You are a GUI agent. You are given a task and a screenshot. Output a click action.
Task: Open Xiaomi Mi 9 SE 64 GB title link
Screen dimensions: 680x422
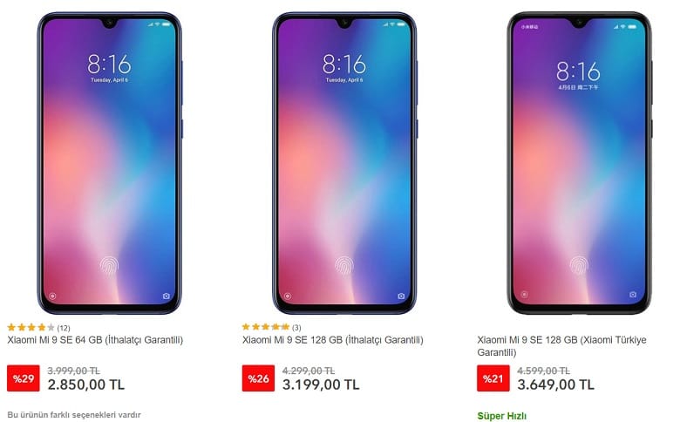[95, 340]
